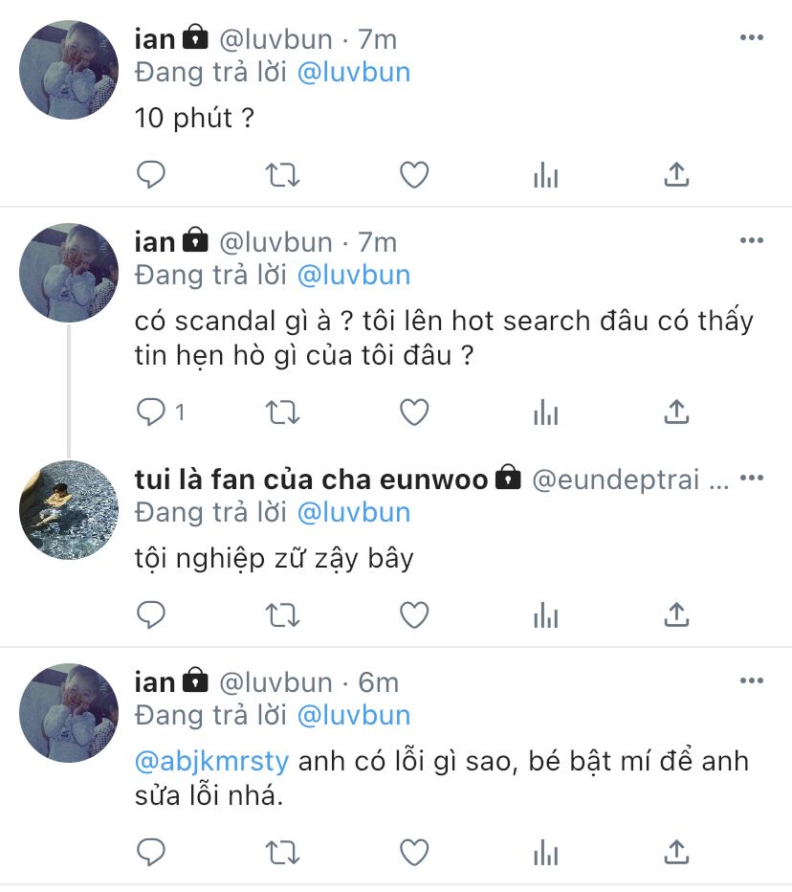Like the "có scandal gì à" tweet

(414, 412)
